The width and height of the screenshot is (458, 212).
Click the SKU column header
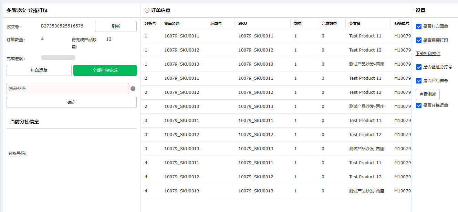tap(242, 24)
